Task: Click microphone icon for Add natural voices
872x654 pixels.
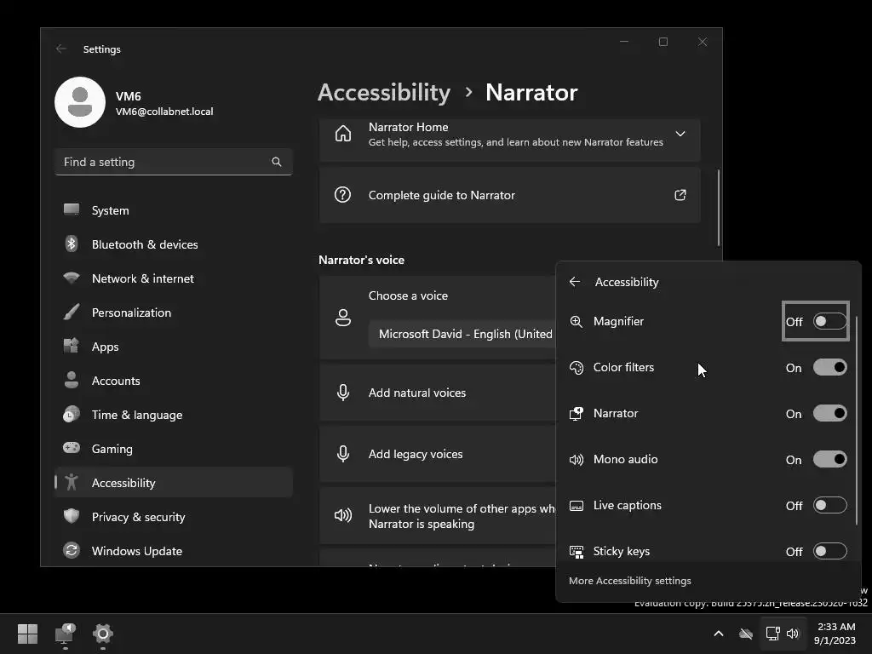Action: pyautogui.click(x=343, y=393)
